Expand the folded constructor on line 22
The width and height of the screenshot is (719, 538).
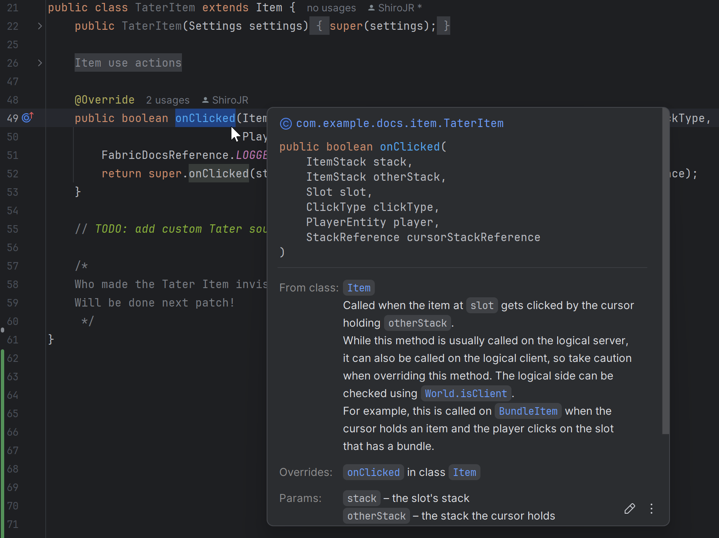[39, 26]
